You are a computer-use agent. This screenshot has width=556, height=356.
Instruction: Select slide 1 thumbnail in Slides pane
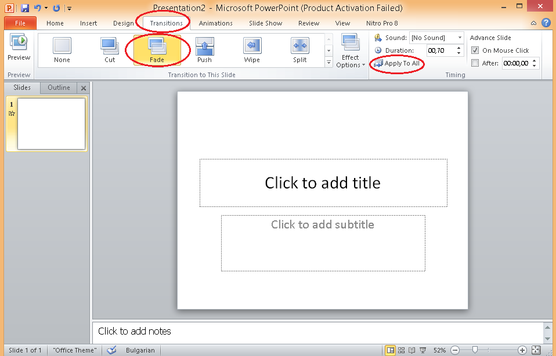coord(51,123)
